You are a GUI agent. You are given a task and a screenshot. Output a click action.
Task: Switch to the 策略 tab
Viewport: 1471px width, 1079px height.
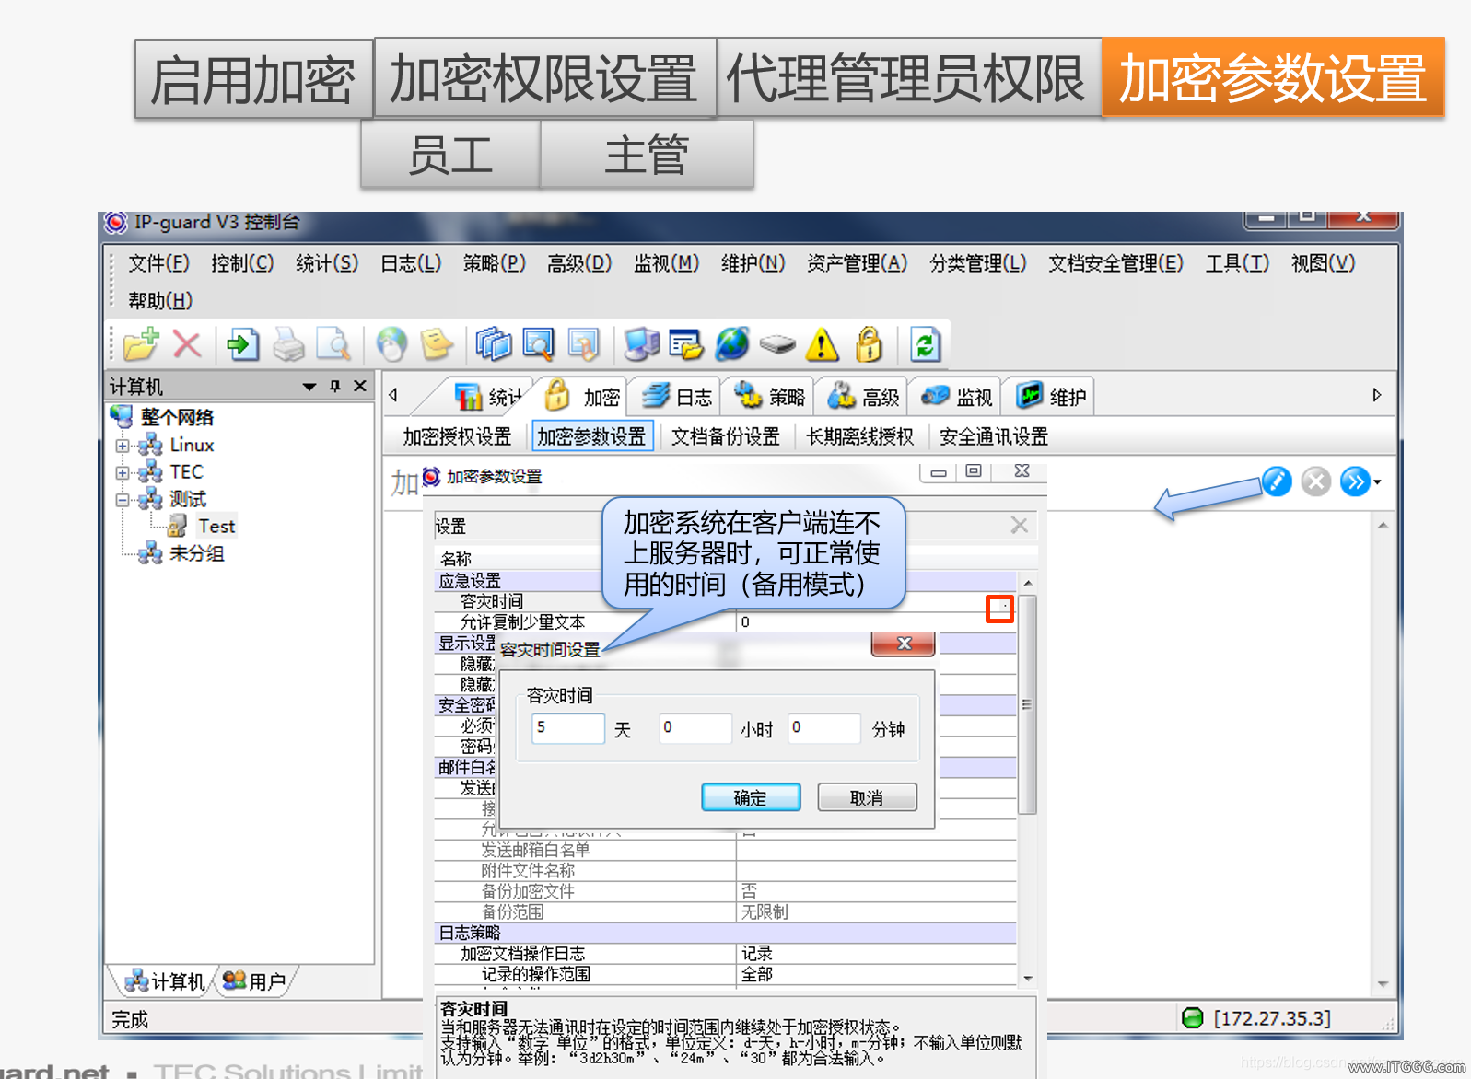(x=769, y=397)
